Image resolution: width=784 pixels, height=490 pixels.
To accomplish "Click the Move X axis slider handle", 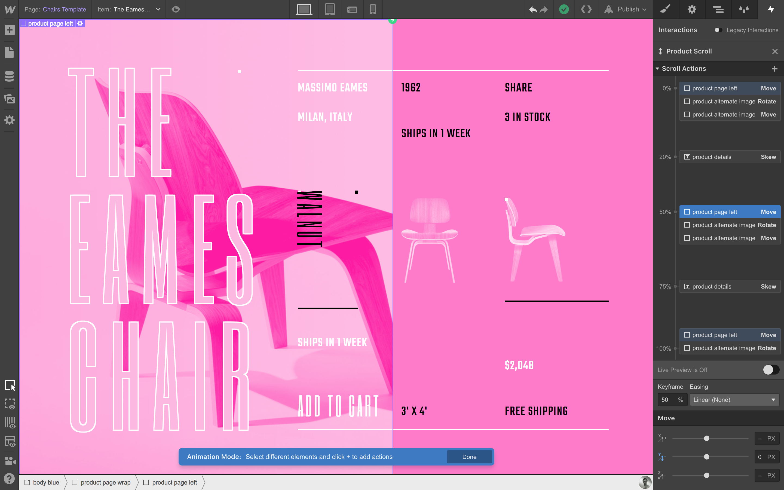I will (x=707, y=439).
